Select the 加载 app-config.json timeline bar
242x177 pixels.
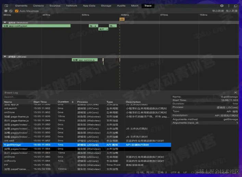pos(37,26)
